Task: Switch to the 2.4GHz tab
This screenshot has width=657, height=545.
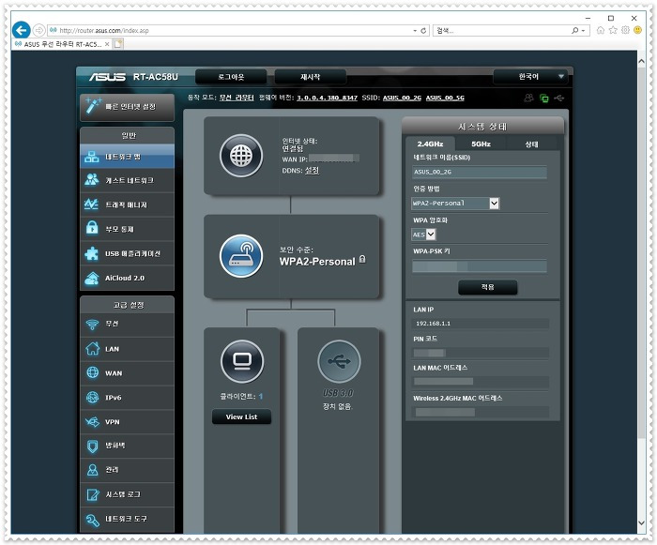Action: 430,144
